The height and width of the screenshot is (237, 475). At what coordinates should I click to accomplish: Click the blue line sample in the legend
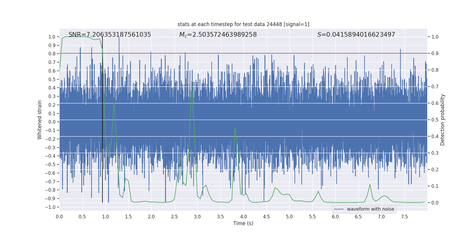click(x=339, y=209)
